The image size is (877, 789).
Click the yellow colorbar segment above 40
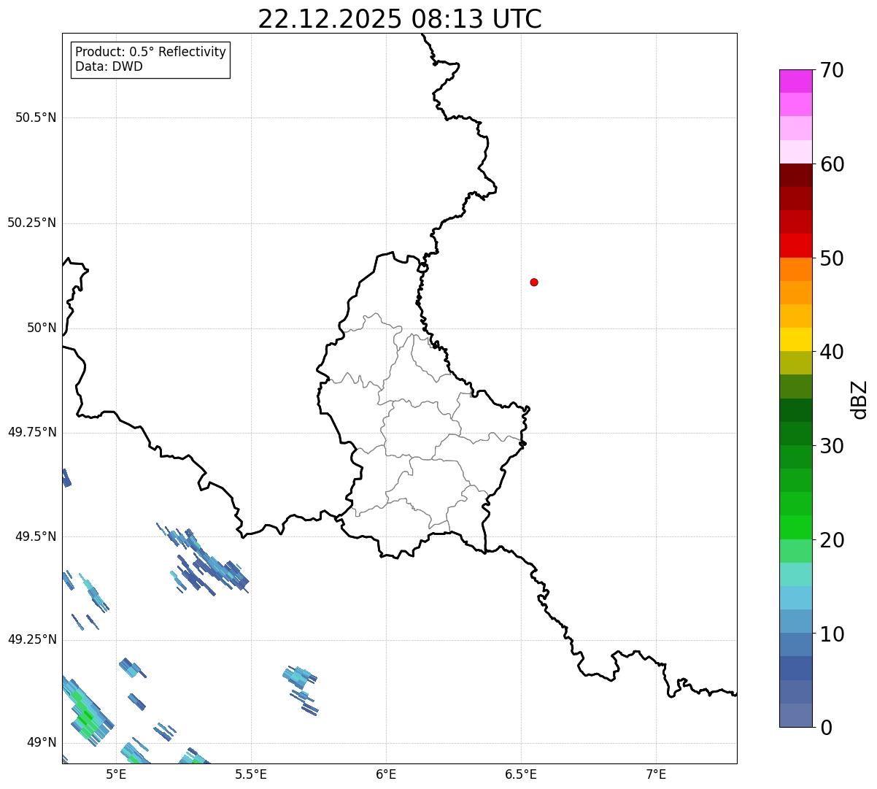pos(795,339)
